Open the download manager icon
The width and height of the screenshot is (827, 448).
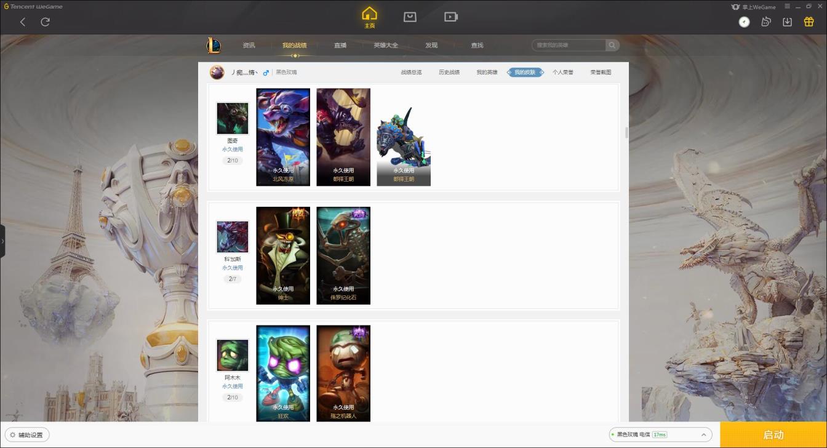787,22
